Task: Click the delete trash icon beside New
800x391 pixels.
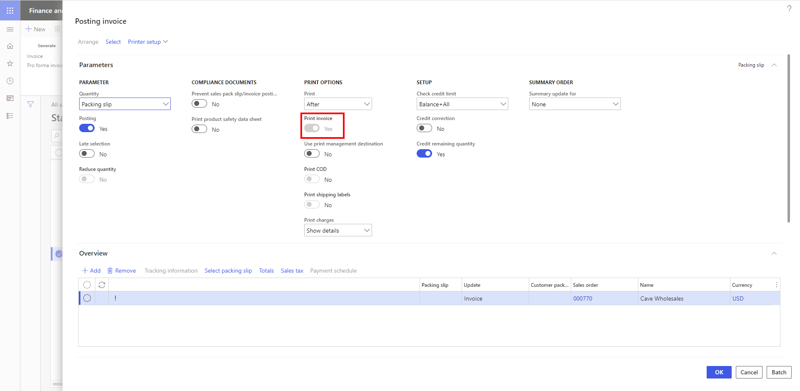Action: coord(57,29)
